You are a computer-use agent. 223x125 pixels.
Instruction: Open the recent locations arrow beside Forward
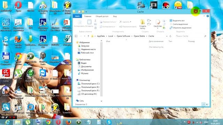pyautogui.click(x=84, y=36)
